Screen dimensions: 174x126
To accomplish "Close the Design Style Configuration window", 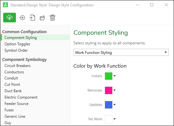I will click(166, 5).
